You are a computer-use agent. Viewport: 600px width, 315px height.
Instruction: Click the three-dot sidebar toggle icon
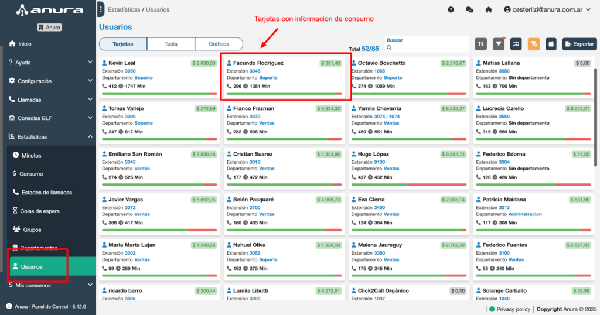click(101, 9)
